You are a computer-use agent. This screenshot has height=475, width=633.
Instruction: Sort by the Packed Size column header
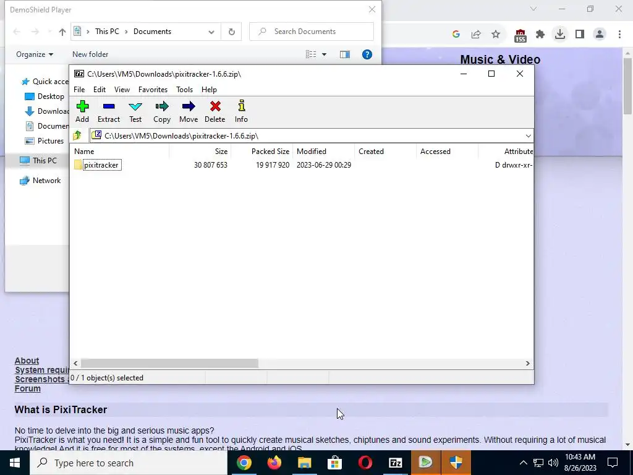261,152
